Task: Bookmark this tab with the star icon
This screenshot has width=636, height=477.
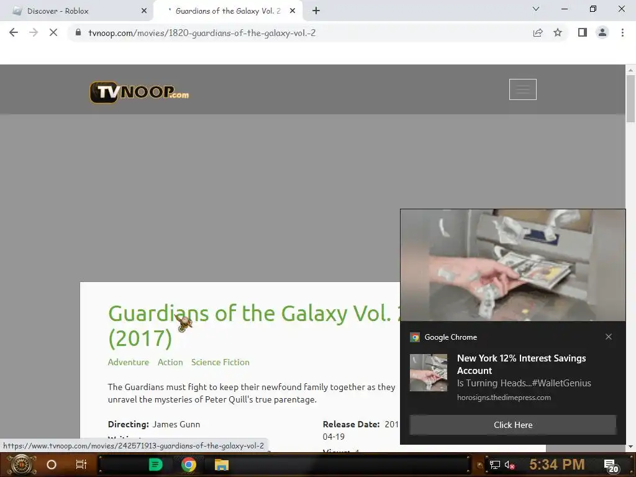Action: [558, 32]
